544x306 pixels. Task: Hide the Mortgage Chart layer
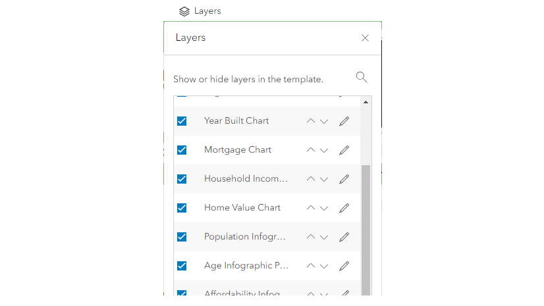[182, 150]
